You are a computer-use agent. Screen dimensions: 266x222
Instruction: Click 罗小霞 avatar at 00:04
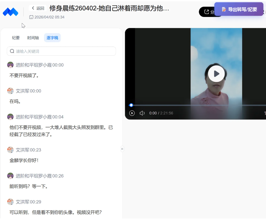click(10, 117)
